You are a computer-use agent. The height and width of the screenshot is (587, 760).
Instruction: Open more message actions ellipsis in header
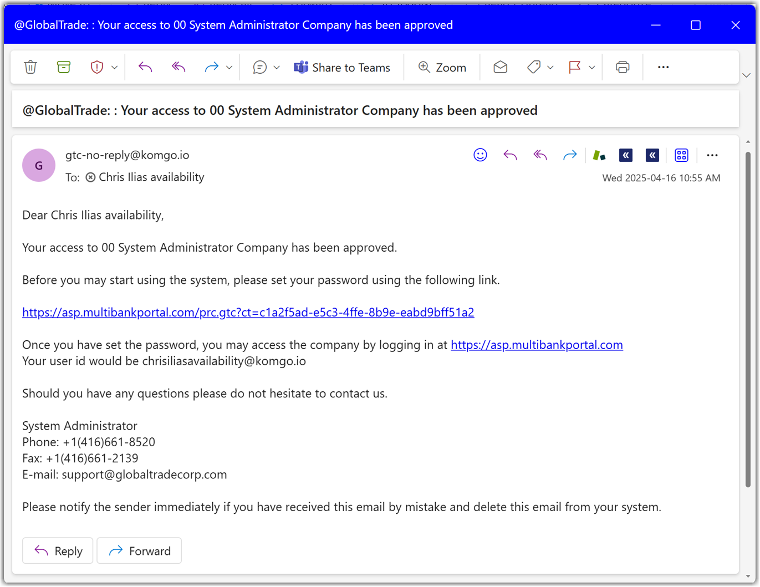(x=712, y=155)
